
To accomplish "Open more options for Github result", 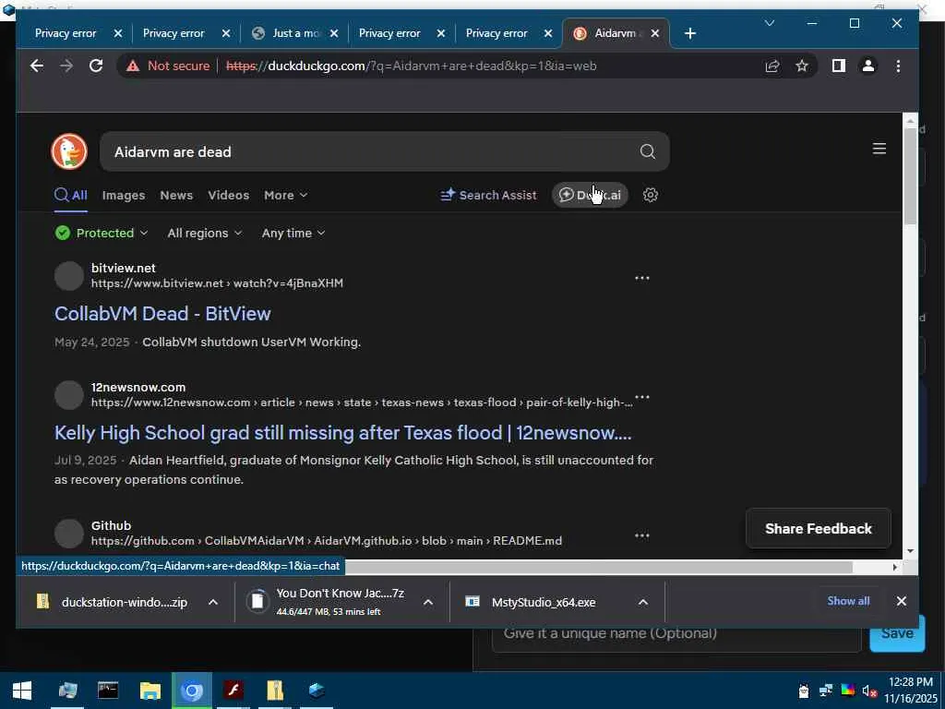I will click(642, 535).
